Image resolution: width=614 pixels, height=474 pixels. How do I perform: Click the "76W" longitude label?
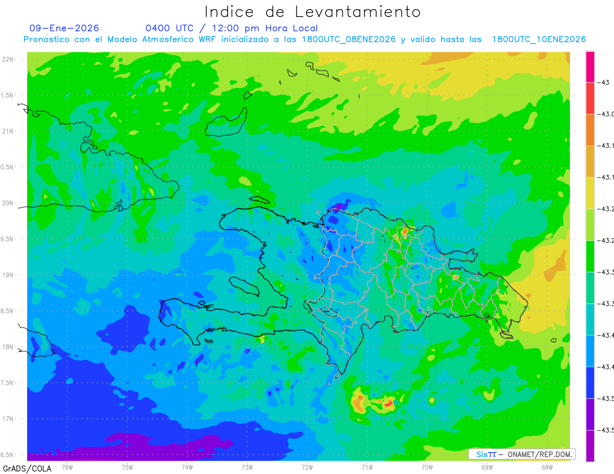67,467
